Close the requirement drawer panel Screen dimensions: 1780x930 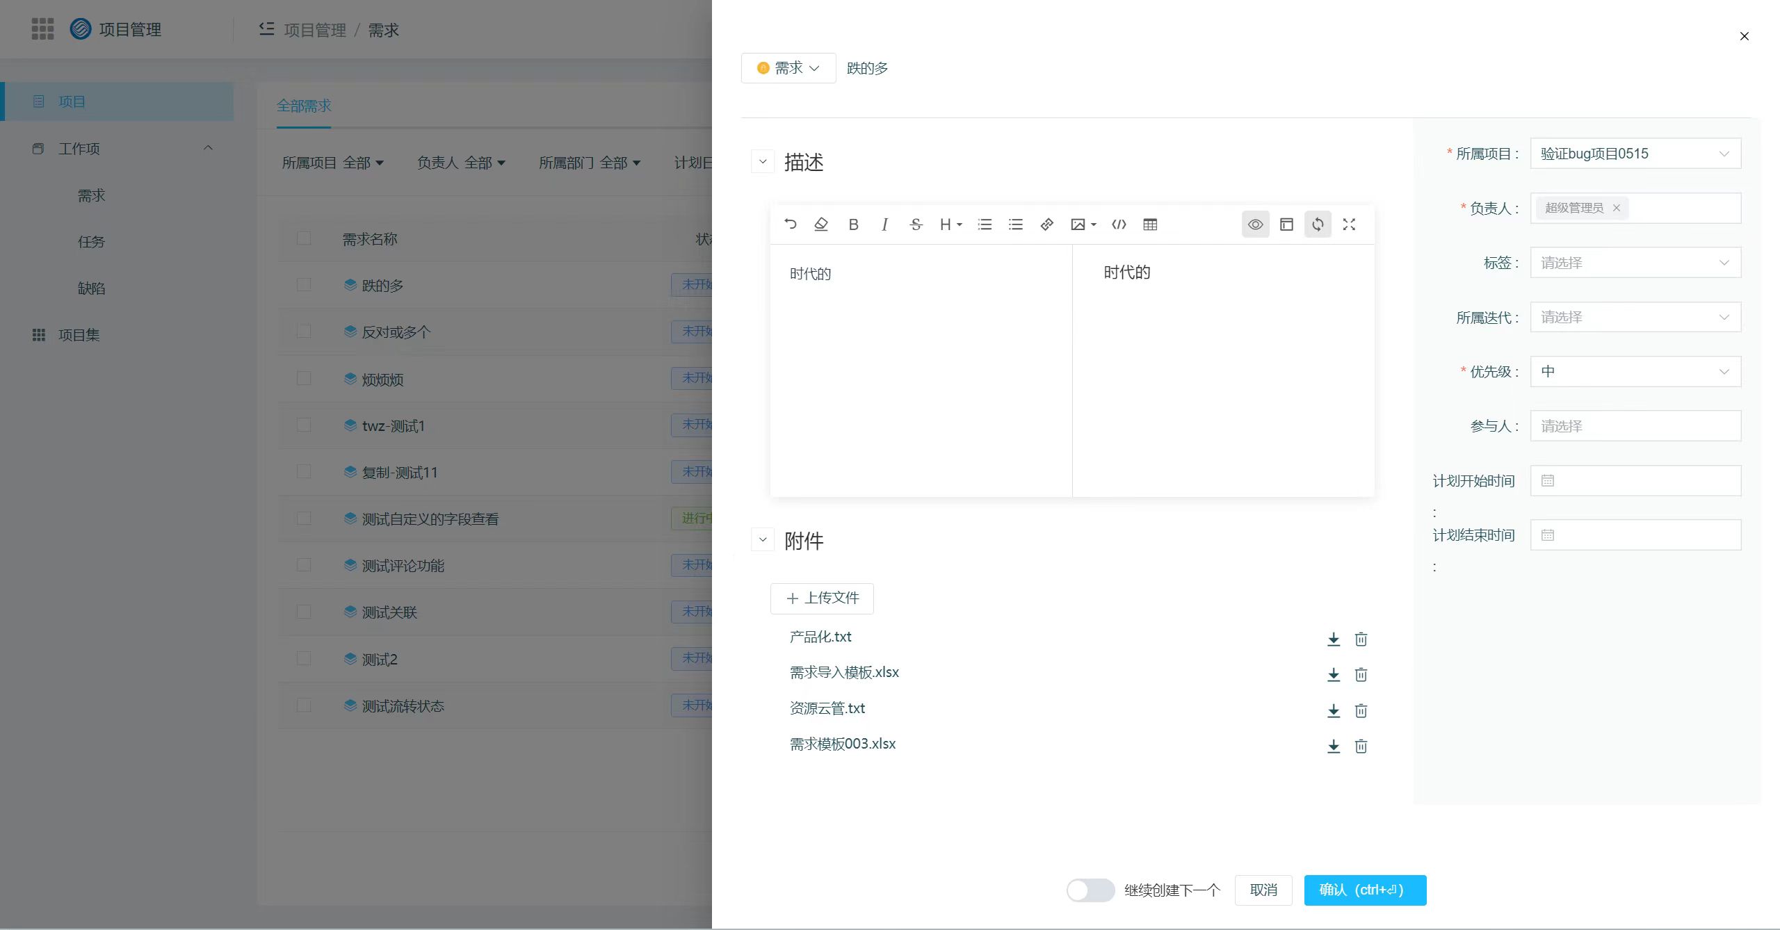[x=1744, y=36]
